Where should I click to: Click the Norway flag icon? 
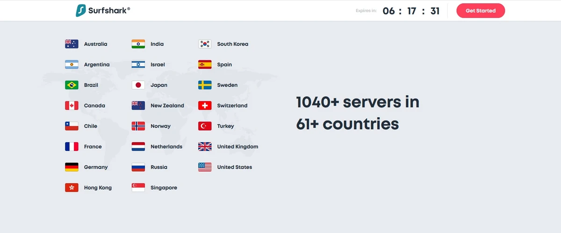pyautogui.click(x=138, y=126)
